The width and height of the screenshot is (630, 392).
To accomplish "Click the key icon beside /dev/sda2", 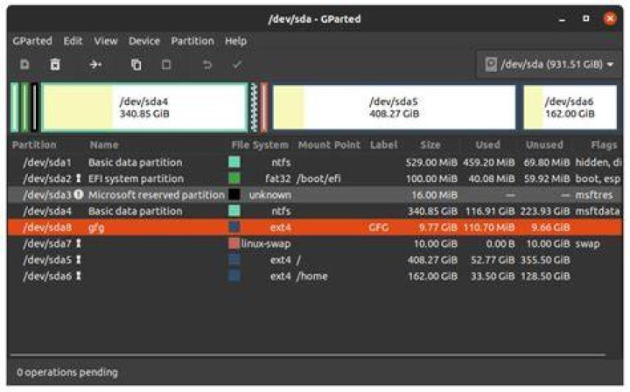I will pos(79,178).
